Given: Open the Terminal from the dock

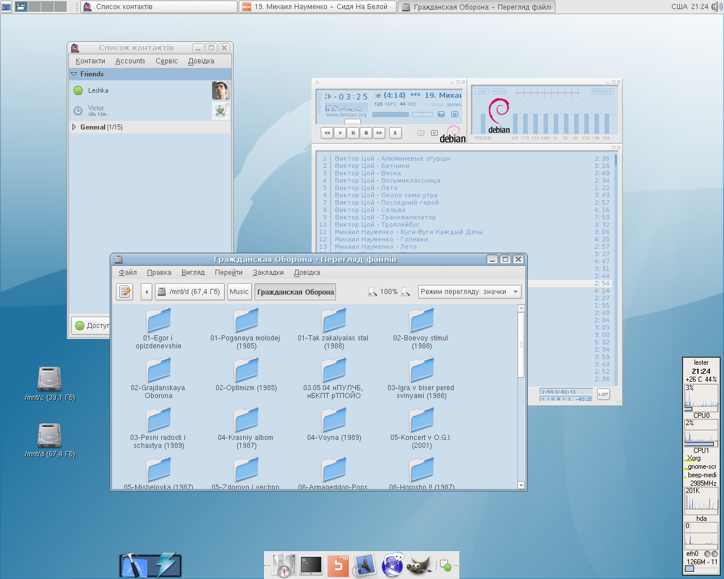Looking at the screenshot, I should tap(311, 565).
